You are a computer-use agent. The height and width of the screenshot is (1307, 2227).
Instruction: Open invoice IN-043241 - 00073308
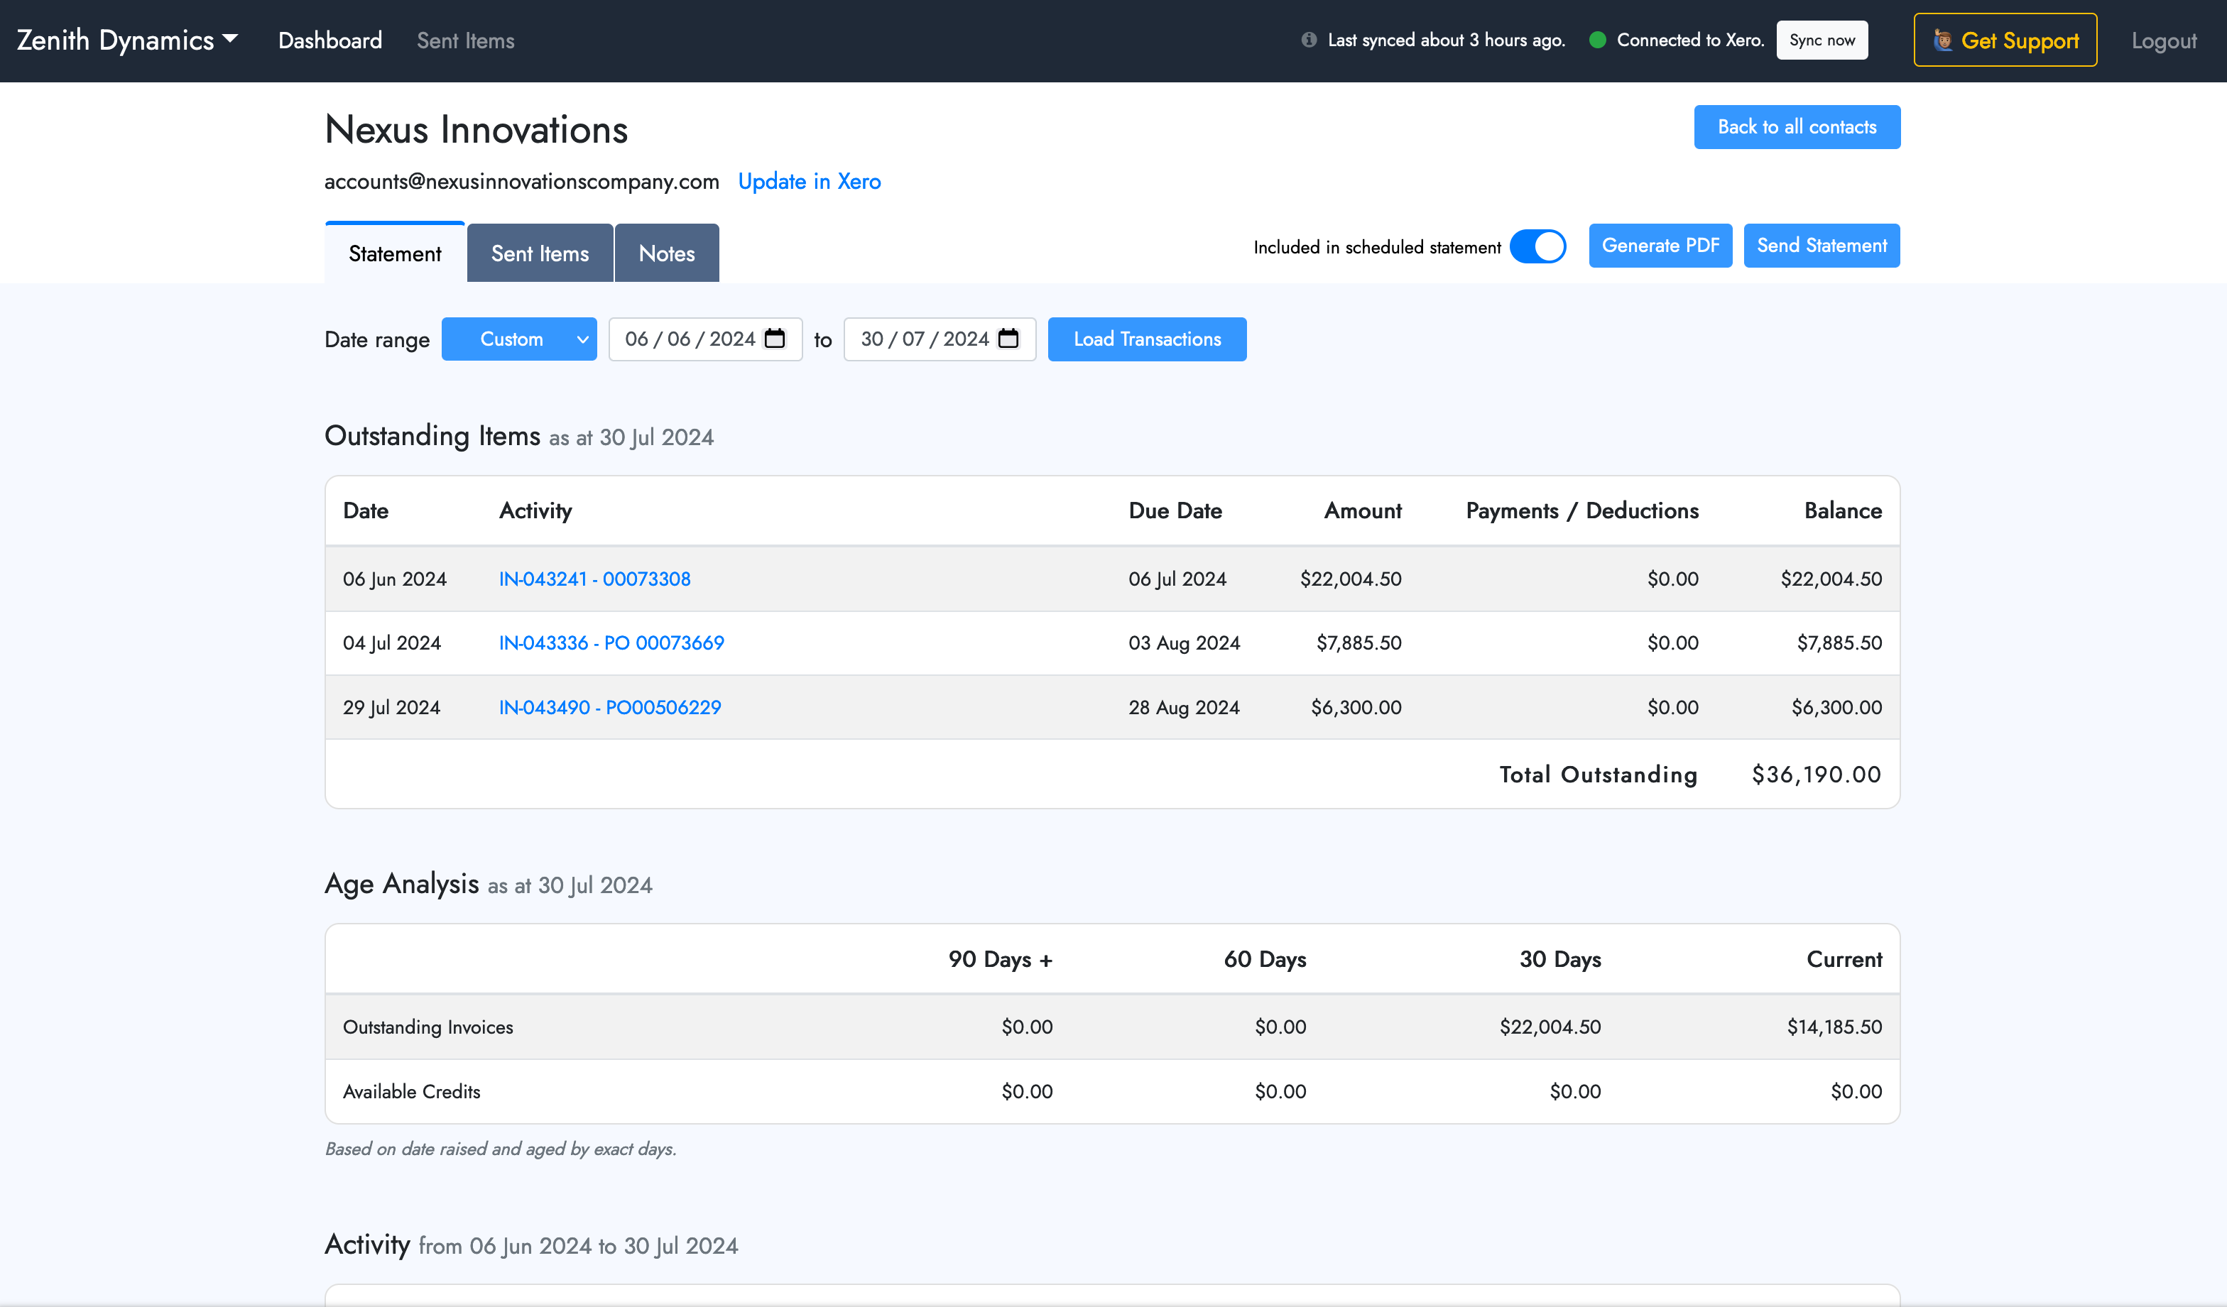coord(595,579)
